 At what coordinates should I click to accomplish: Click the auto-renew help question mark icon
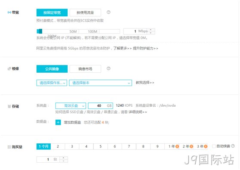point(233,146)
